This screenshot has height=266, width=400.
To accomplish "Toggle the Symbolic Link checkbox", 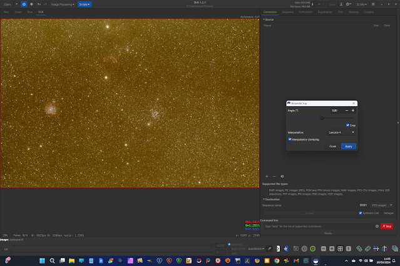I will coord(359,213).
